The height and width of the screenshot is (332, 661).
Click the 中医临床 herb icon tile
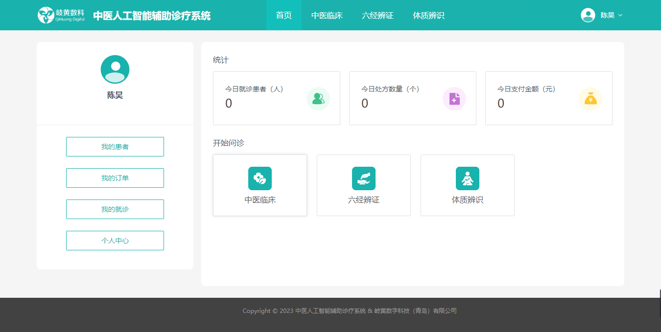pos(260,178)
